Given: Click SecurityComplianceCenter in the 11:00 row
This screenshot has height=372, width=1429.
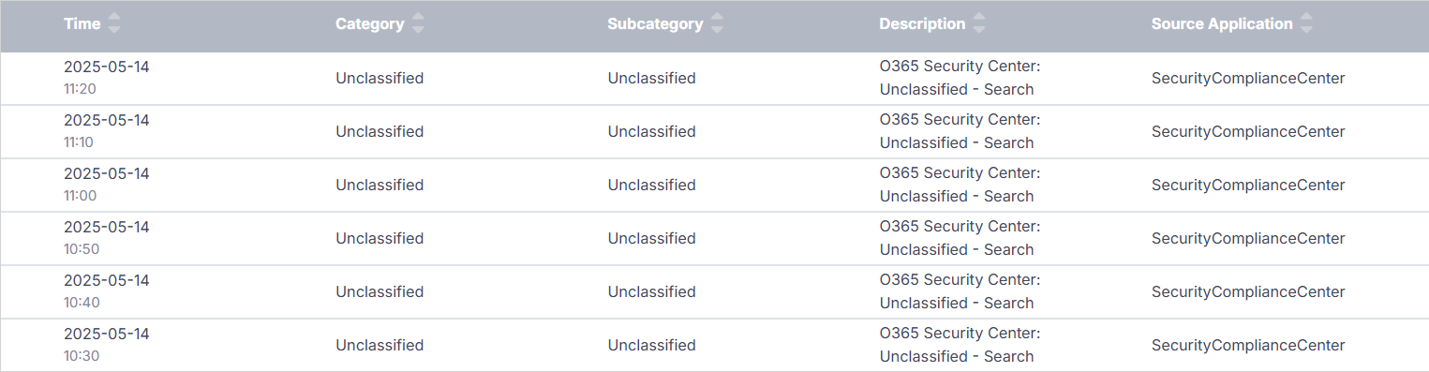Looking at the screenshot, I should pyautogui.click(x=1248, y=186).
